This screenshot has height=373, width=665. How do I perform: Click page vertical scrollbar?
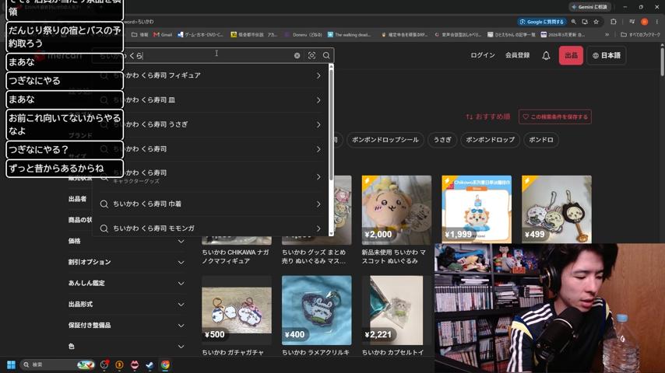pos(662,61)
